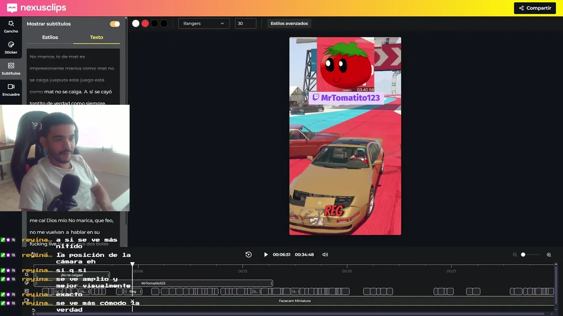563x316 pixels.
Task: Open the Sticker panel in the sidebar
Action: (11, 48)
